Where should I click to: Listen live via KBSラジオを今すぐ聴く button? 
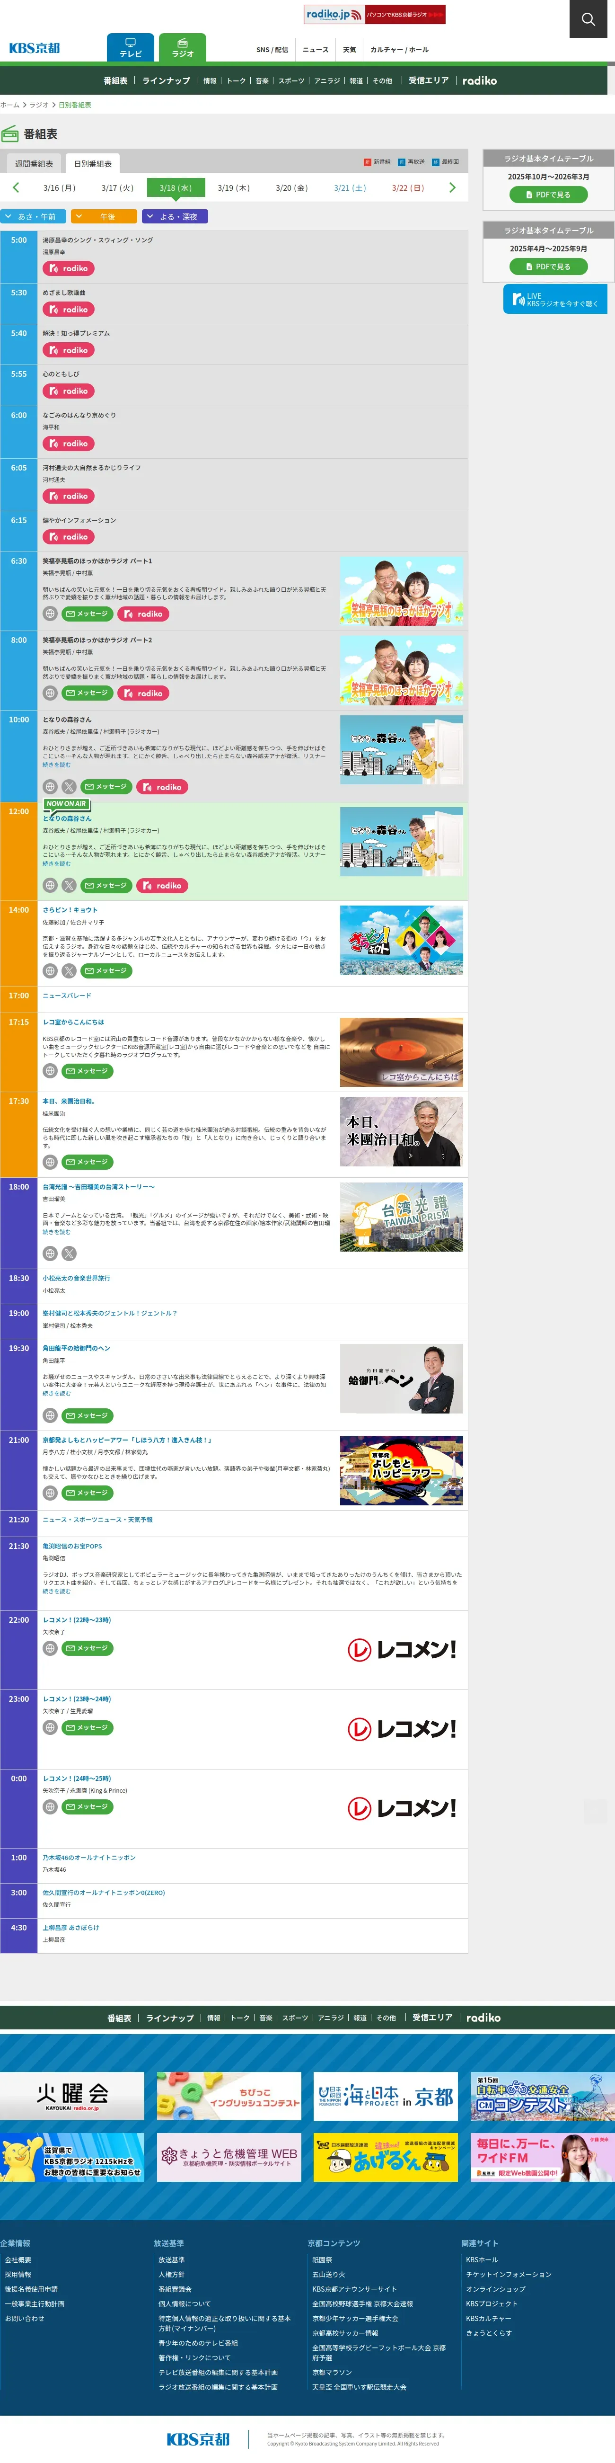tap(555, 299)
